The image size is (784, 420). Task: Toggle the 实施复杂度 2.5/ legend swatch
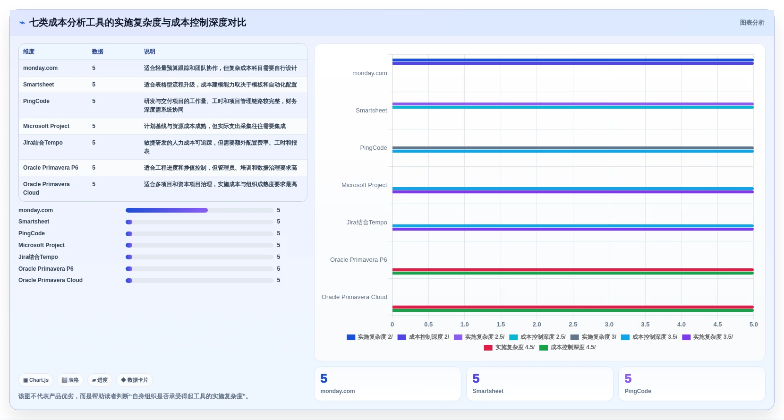pos(458,337)
